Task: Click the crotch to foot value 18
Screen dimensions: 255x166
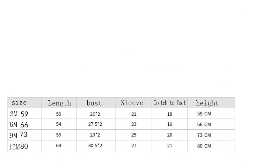Action: tap(170, 114)
